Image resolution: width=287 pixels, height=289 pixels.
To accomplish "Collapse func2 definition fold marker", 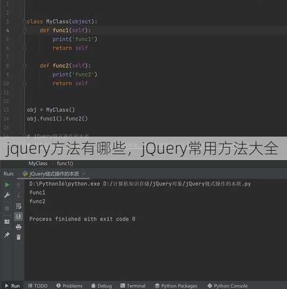I will (x=25, y=66).
